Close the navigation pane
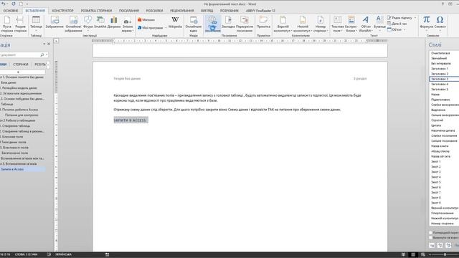 pos(49,44)
